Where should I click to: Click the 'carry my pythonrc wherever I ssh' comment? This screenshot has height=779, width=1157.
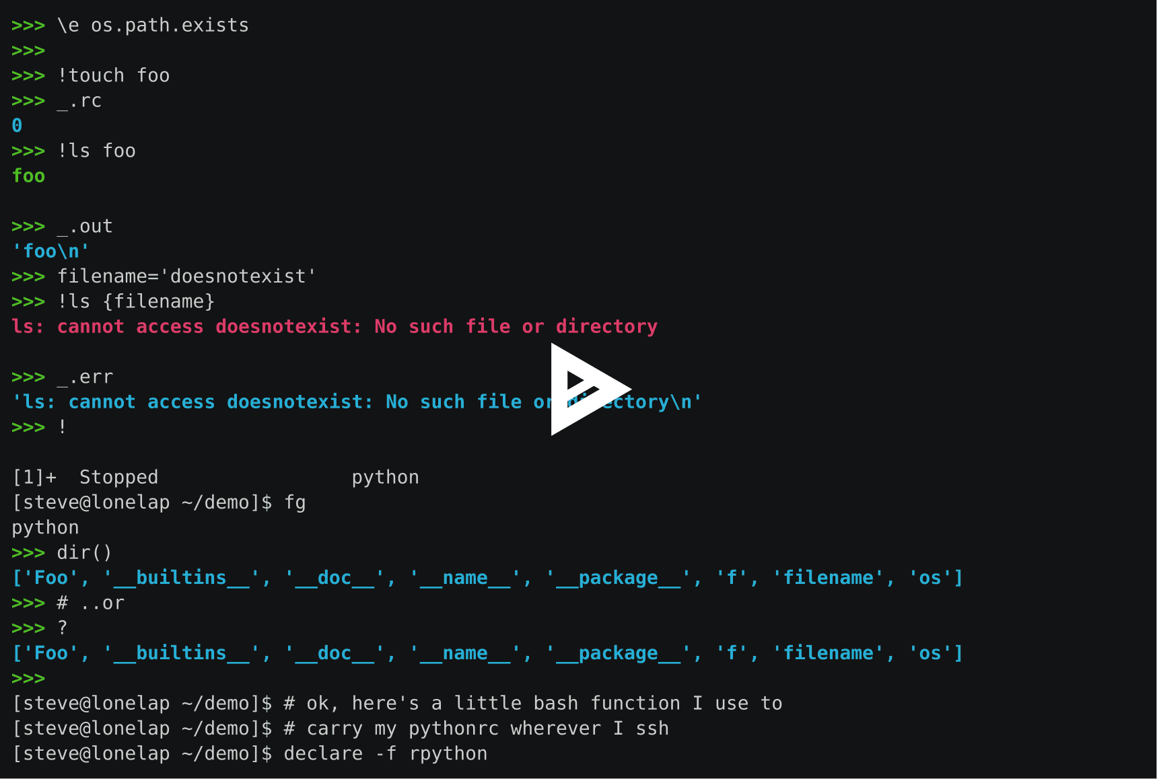477,729
